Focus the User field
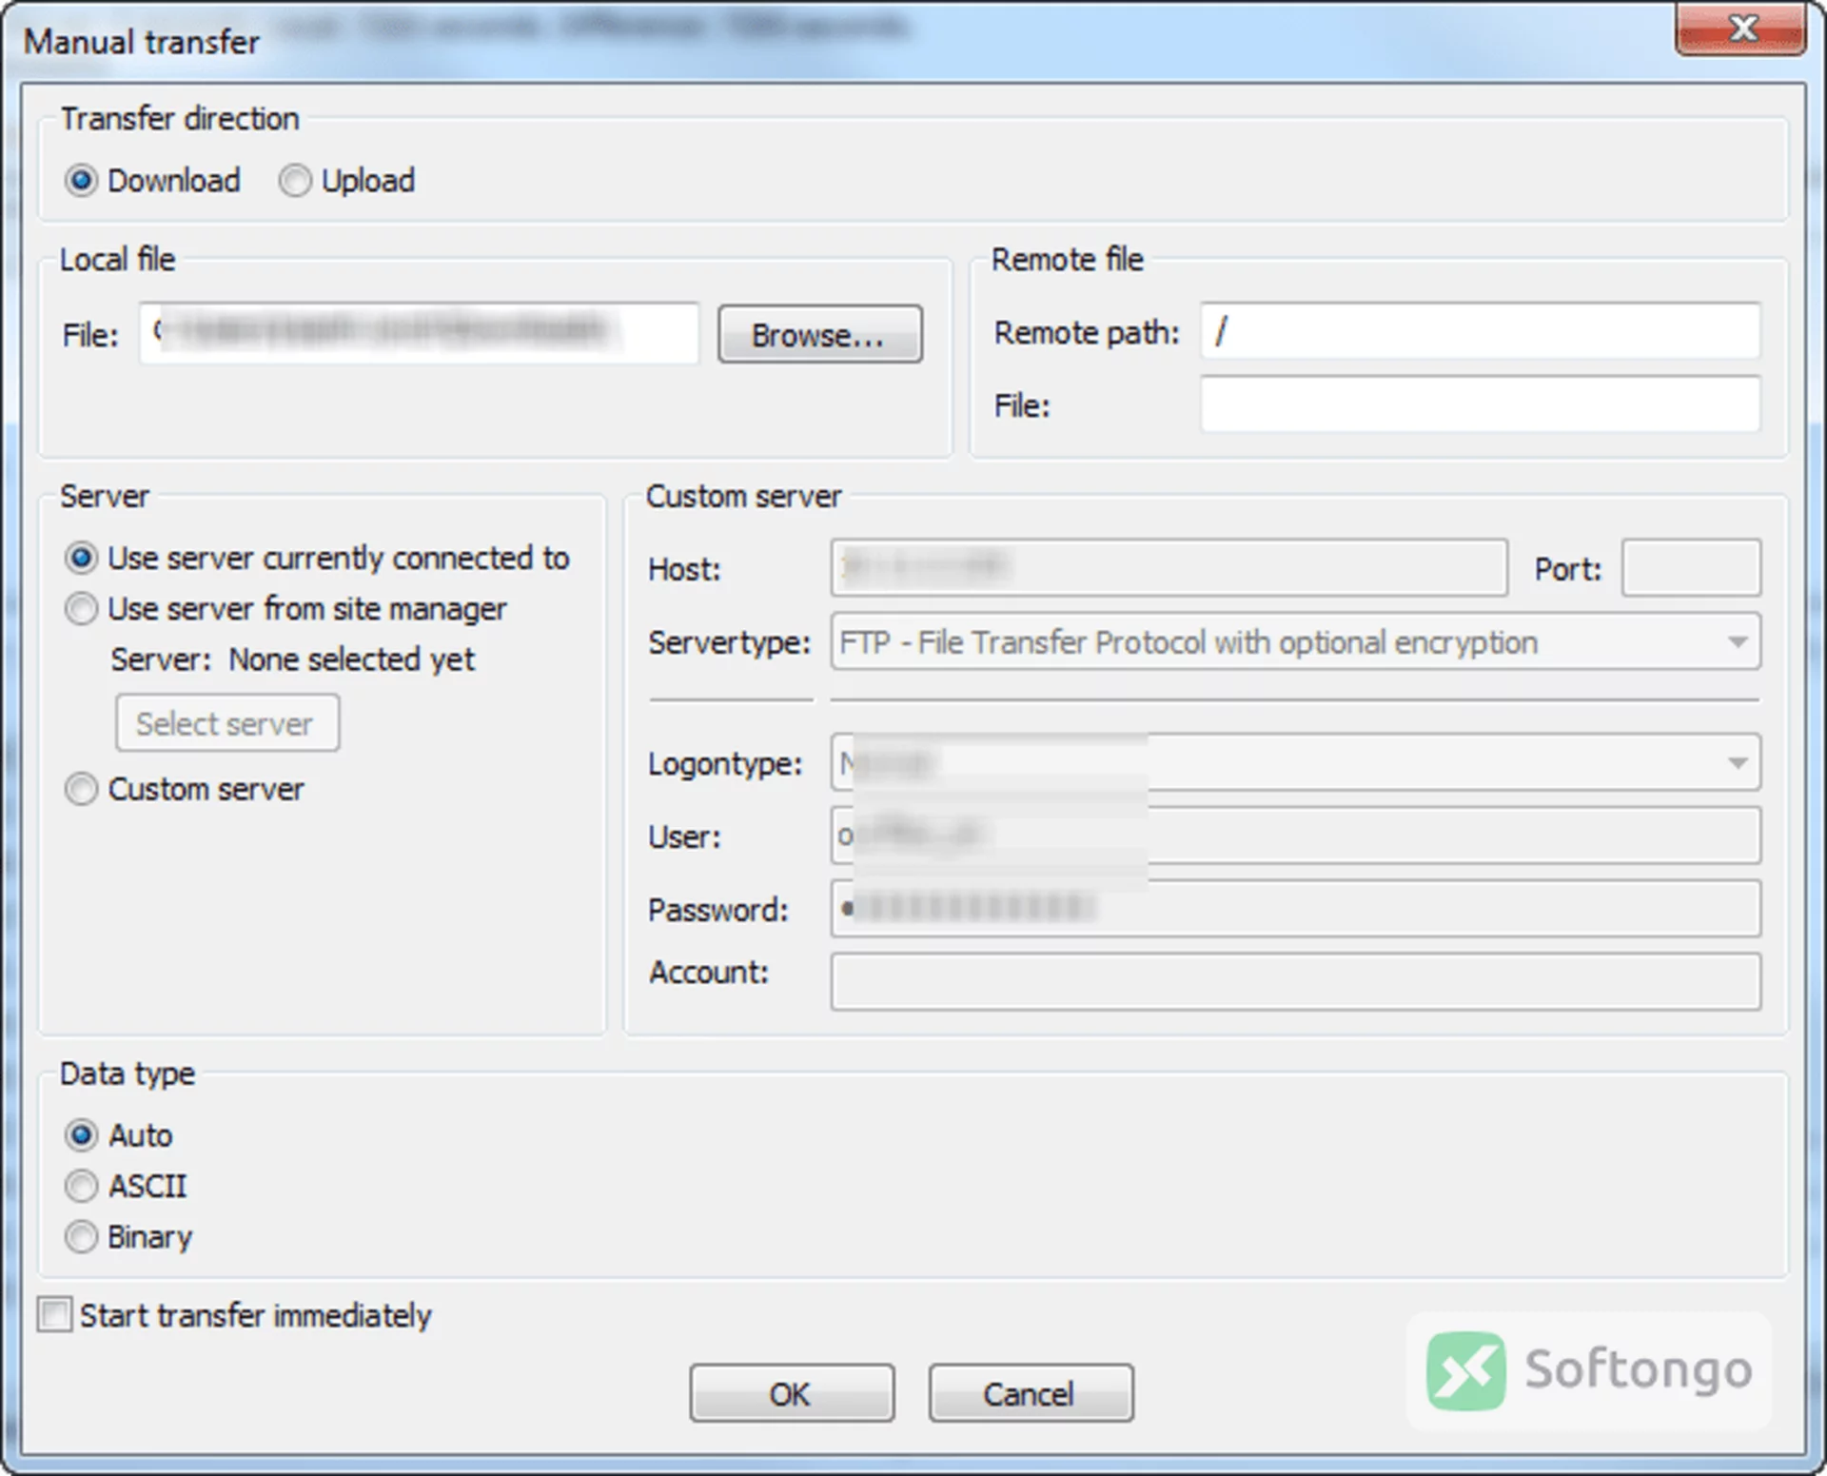This screenshot has height=1476, width=1827. point(1295,836)
